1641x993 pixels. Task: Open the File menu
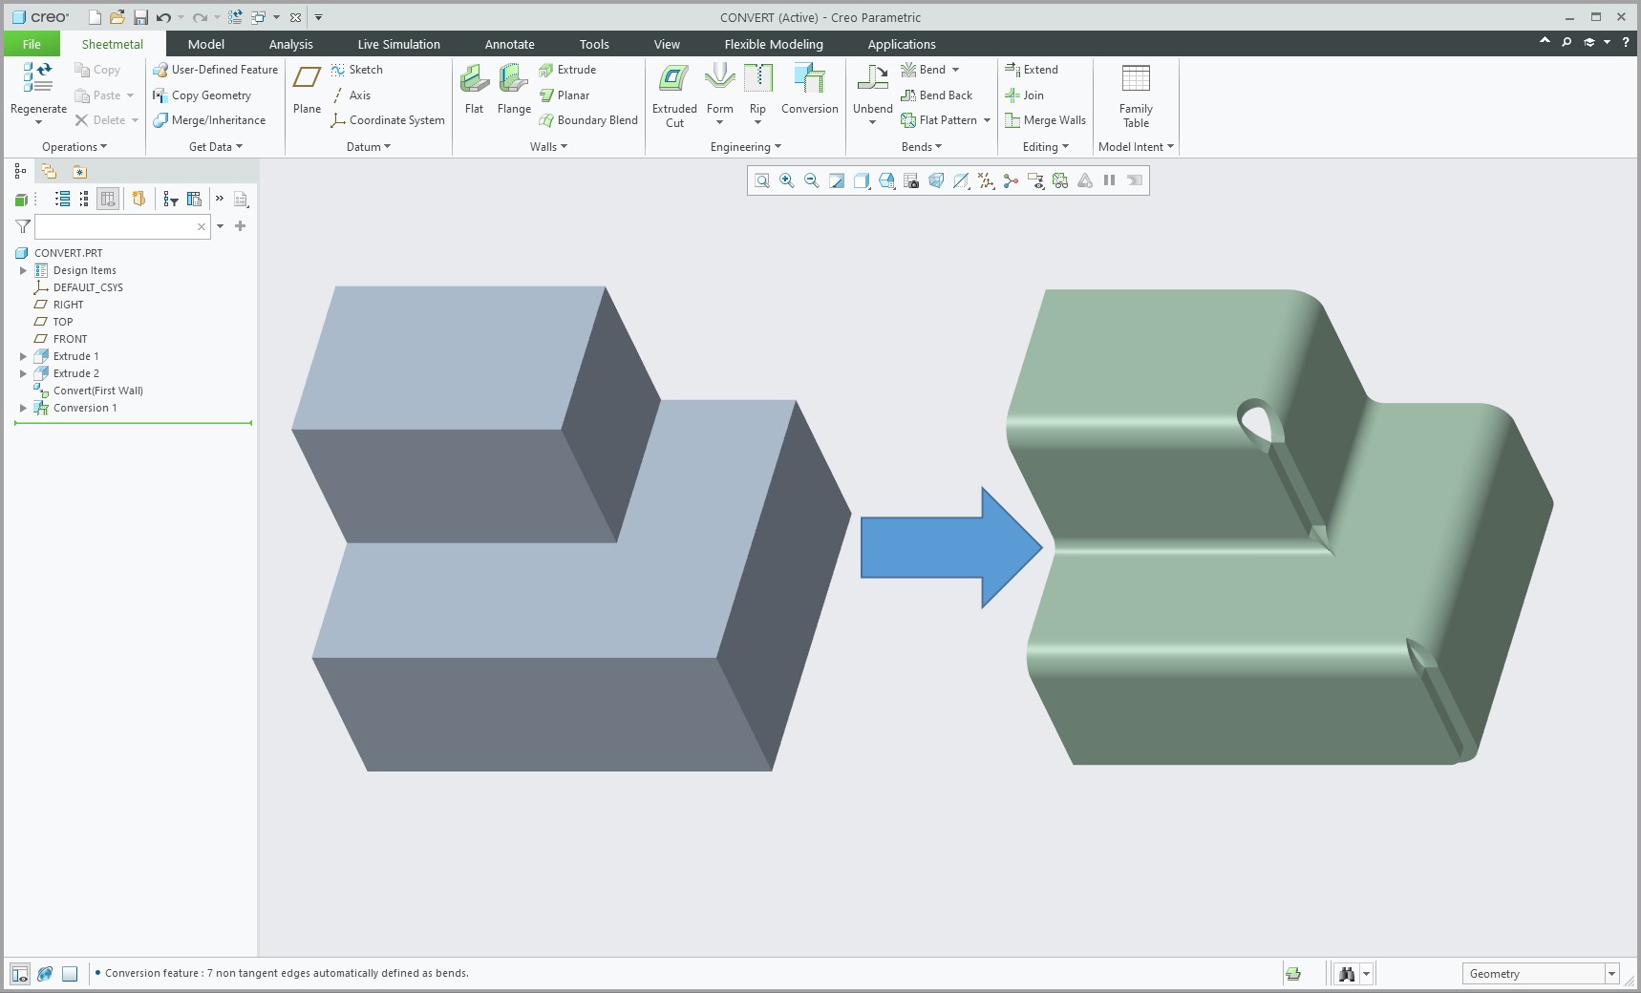32,44
